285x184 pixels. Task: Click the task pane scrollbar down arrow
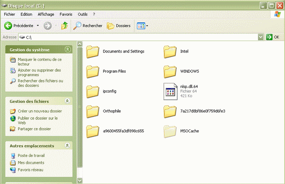coord(80,181)
